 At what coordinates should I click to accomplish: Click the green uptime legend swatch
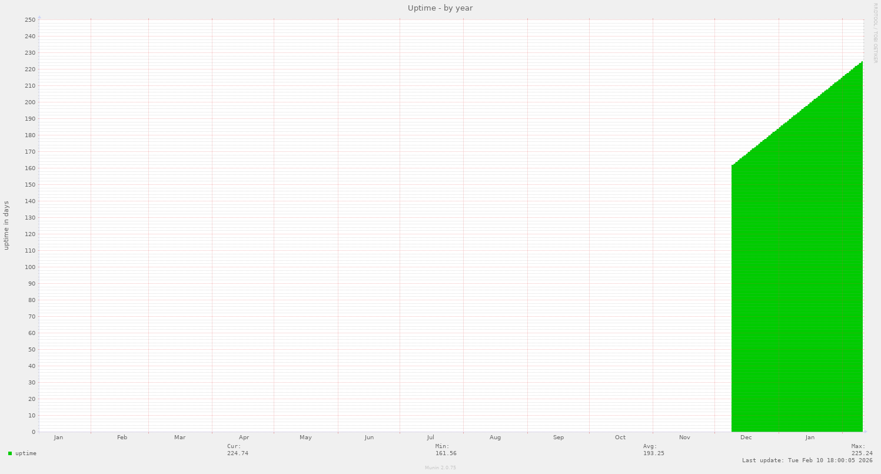[x=9, y=453]
